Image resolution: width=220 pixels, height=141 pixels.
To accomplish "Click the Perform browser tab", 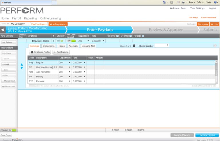I will point(26,2).
